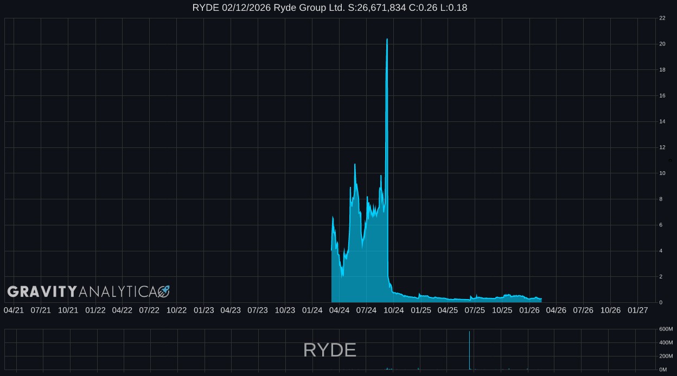Click the rocket icon in Gravity Analytica logo
Viewport: 677px width, 376px height.
[x=164, y=291]
